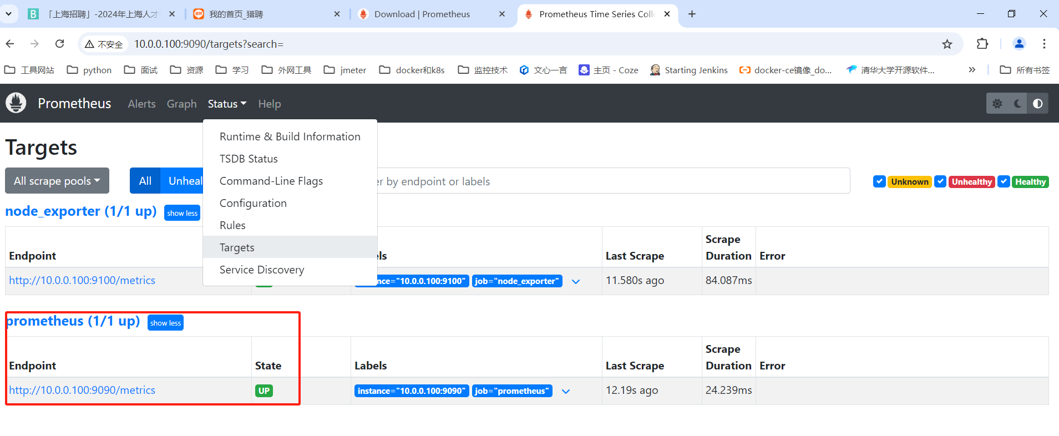Open the docker-ce镜像 bookmark
This screenshot has width=1059, height=436.
tap(786, 70)
